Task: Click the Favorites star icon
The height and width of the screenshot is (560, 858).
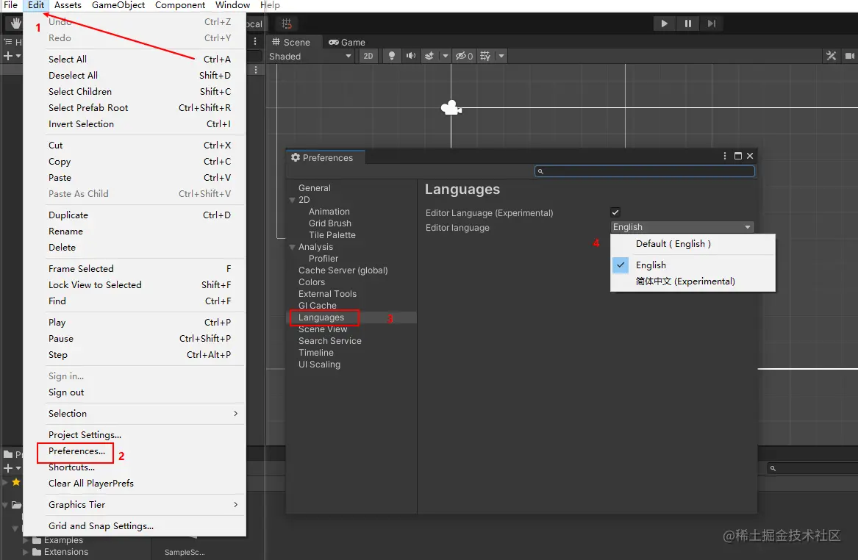Action: tap(16, 482)
